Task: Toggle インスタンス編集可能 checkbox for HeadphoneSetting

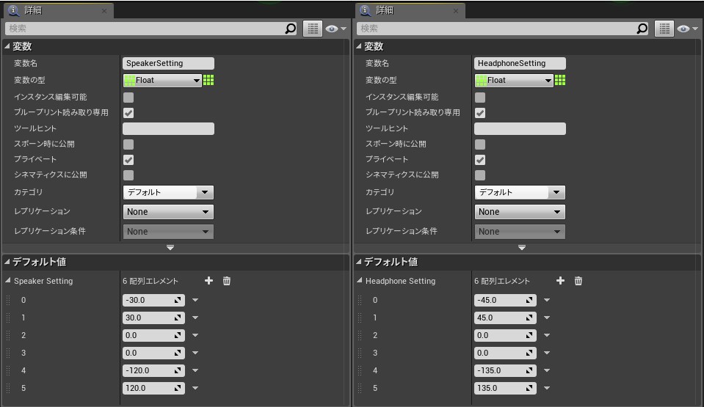Action: point(480,98)
